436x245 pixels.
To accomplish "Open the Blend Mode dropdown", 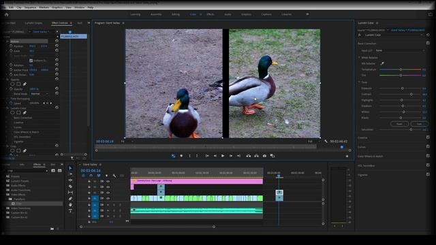I will (40, 94).
